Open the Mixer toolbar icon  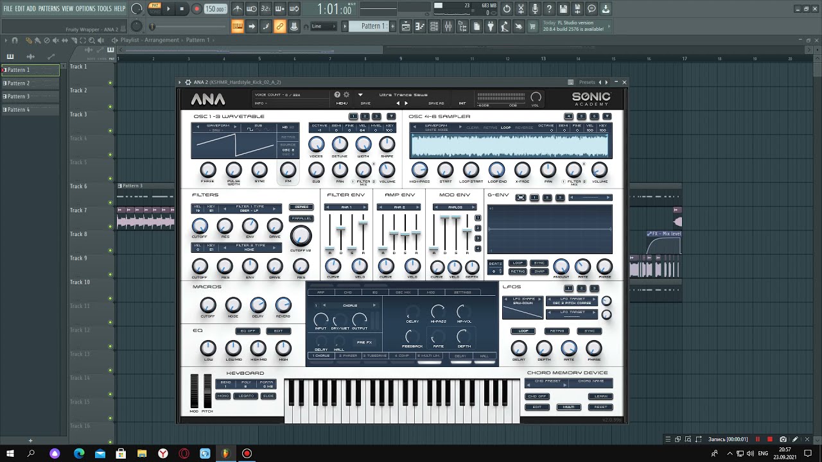[x=448, y=26]
